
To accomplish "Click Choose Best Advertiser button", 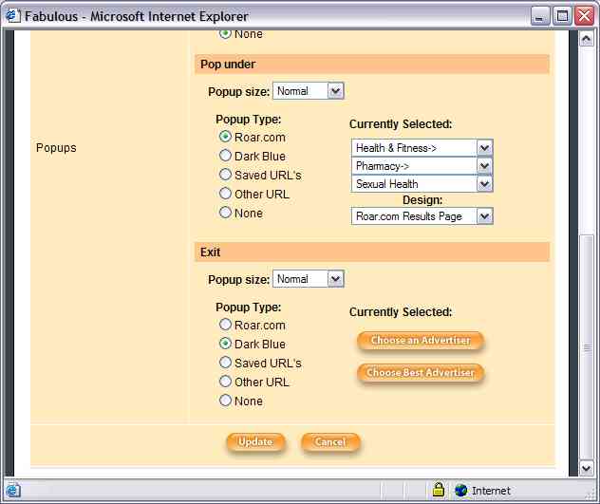I will click(421, 373).
